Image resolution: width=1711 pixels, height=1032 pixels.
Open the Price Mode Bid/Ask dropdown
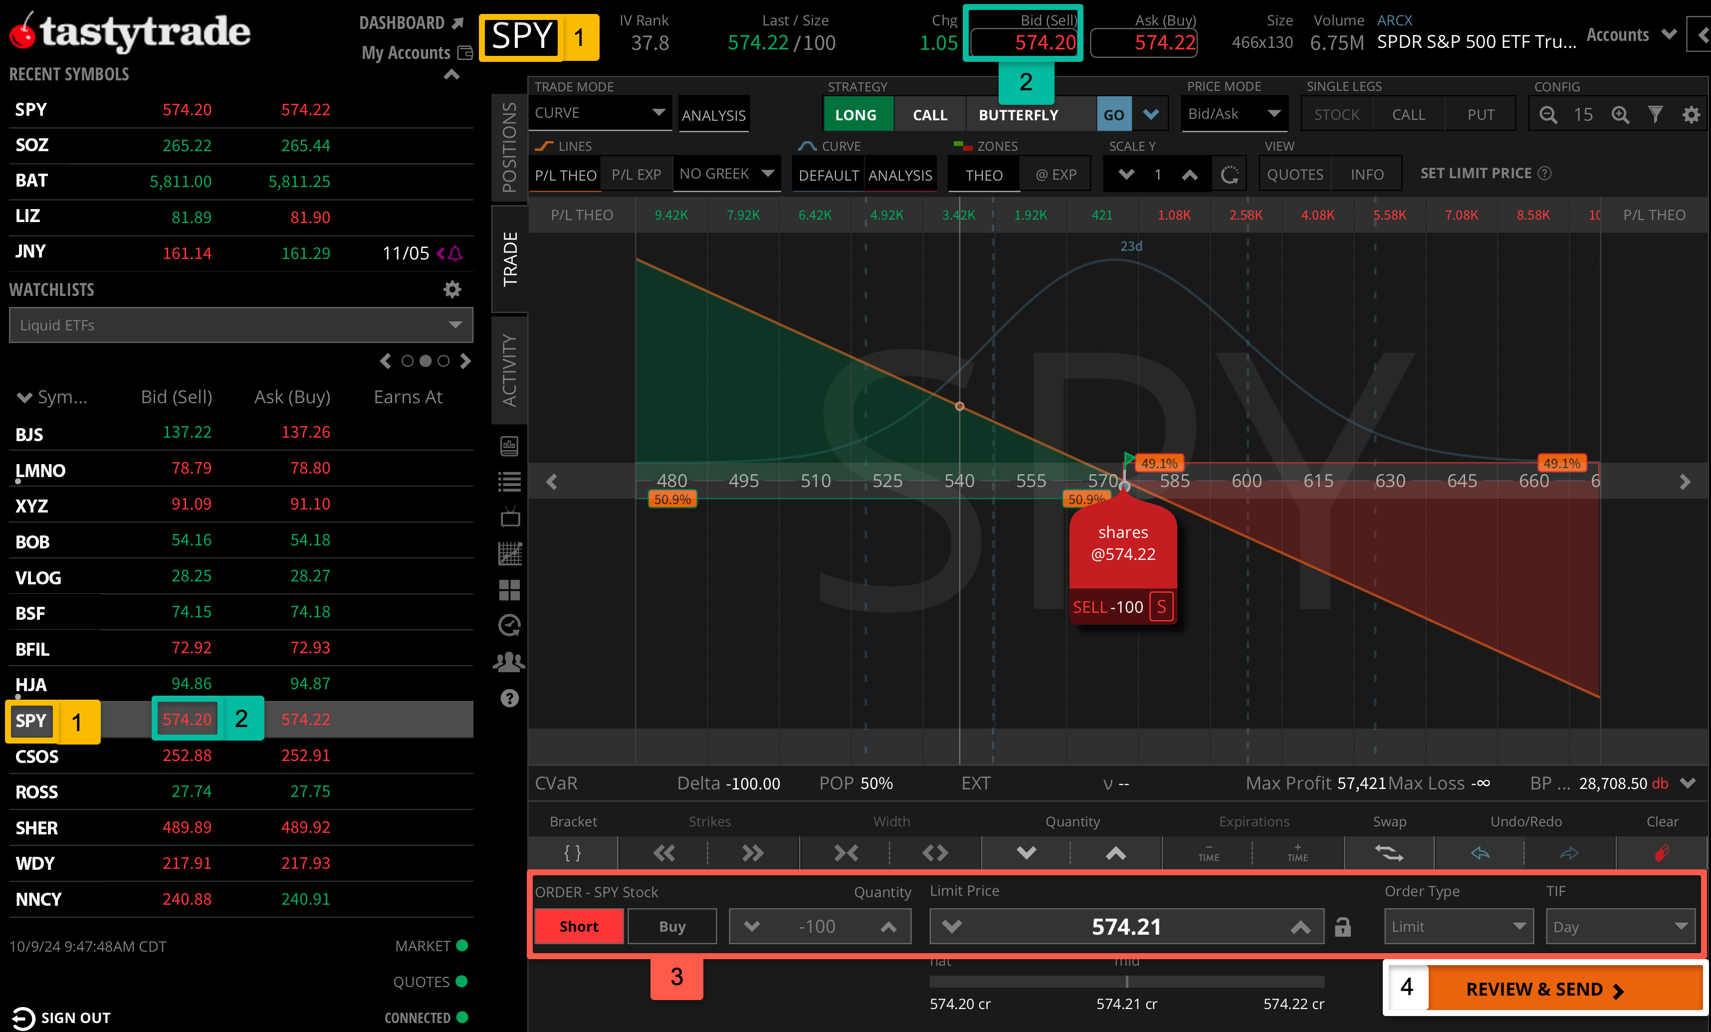click(x=1233, y=113)
